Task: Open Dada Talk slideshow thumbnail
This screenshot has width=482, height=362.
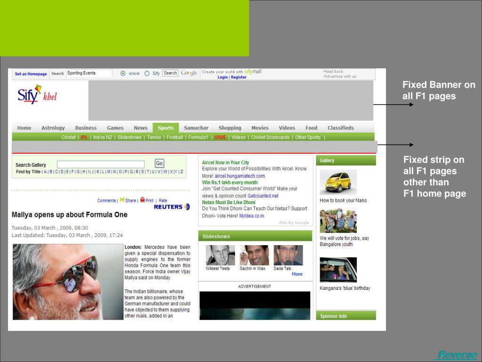Action: tap(288, 255)
